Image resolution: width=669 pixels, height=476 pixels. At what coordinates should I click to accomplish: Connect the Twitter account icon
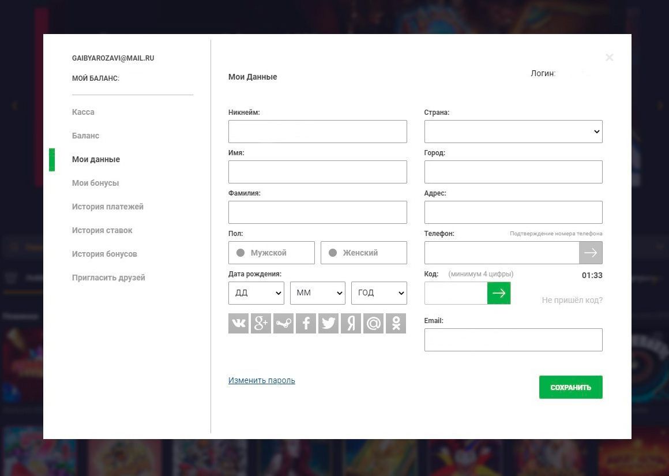[328, 324]
